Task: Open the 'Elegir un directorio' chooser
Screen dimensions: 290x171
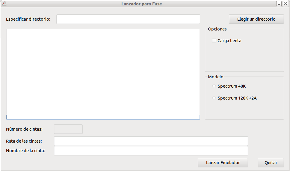Action: click(256, 19)
